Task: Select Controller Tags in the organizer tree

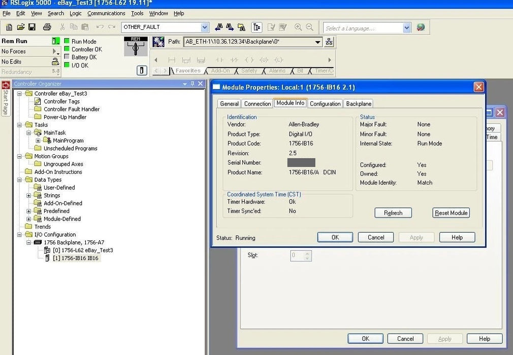Action: tap(61, 101)
